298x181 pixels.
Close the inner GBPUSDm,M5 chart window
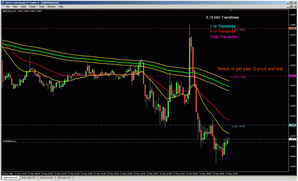(x=295, y=7)
